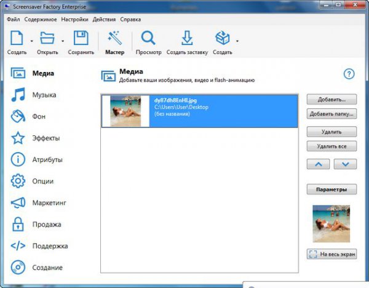
Task: Select the Опции gear icon
Action: [x=18, y=181]
